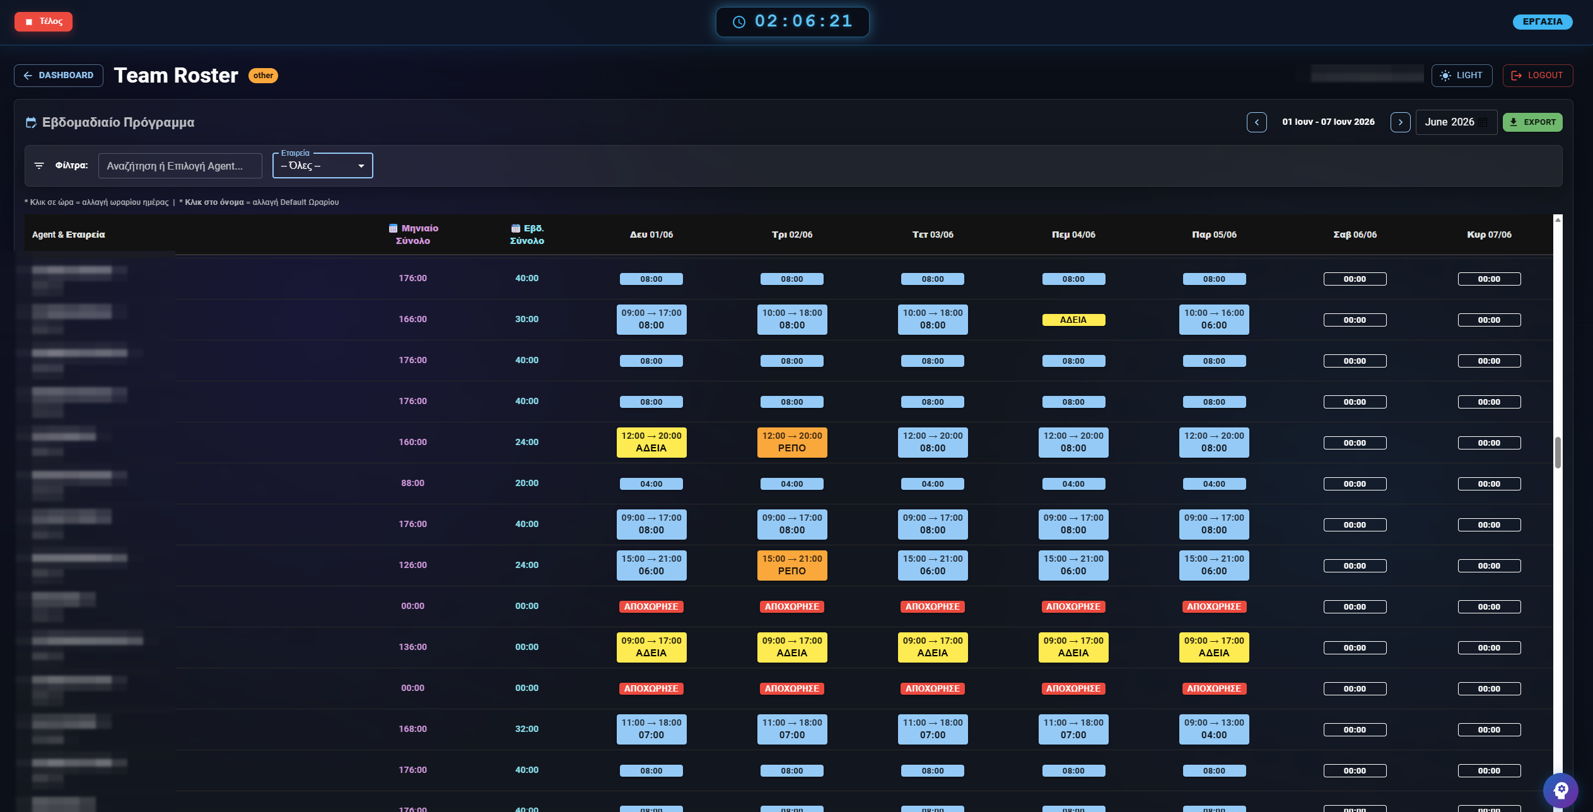
Task: Open the 10:00 → 16:00 Friday shift cell
Action: coord(1214,320)
